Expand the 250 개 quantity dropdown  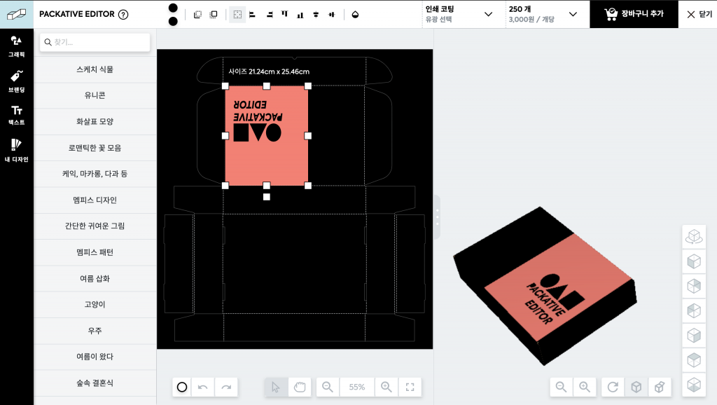[x=548, y=14]
